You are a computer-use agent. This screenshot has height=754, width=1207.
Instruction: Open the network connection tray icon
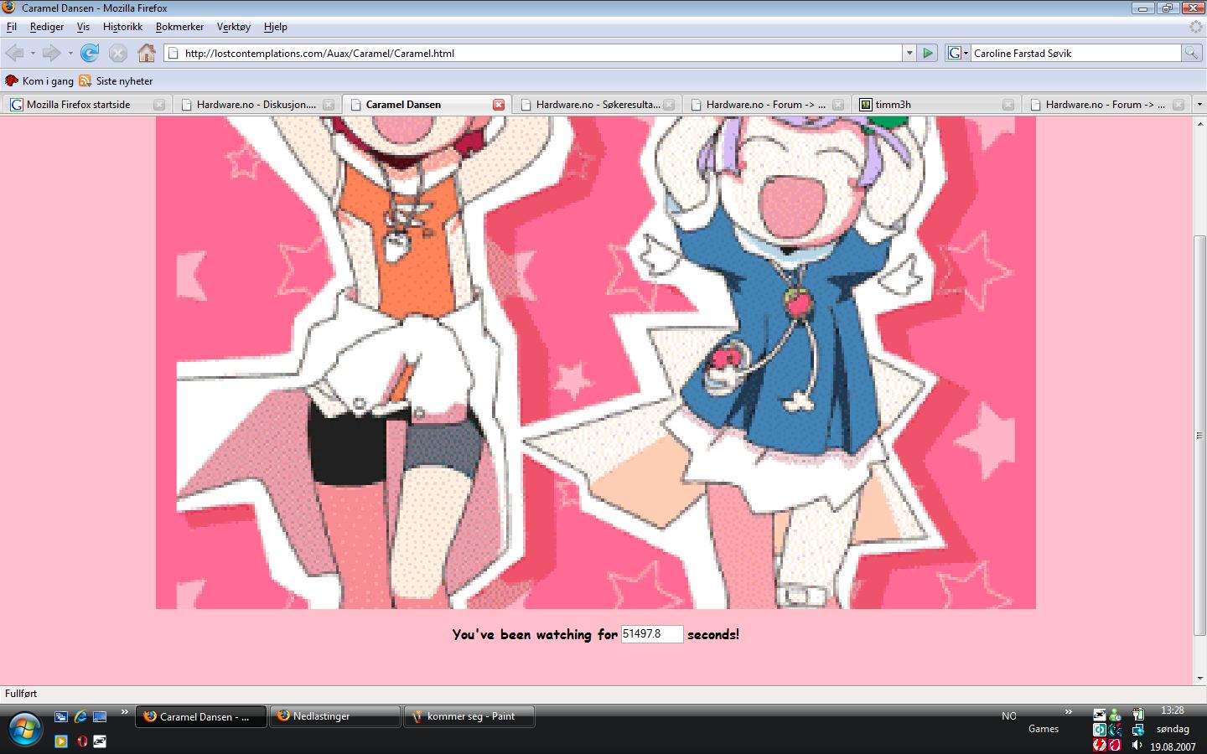click(x=1137, y=730)
